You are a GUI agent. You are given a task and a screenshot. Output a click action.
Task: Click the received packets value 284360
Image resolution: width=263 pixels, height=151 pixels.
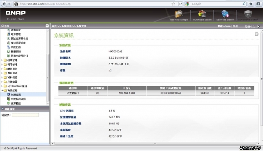click(x=205, y=93)
